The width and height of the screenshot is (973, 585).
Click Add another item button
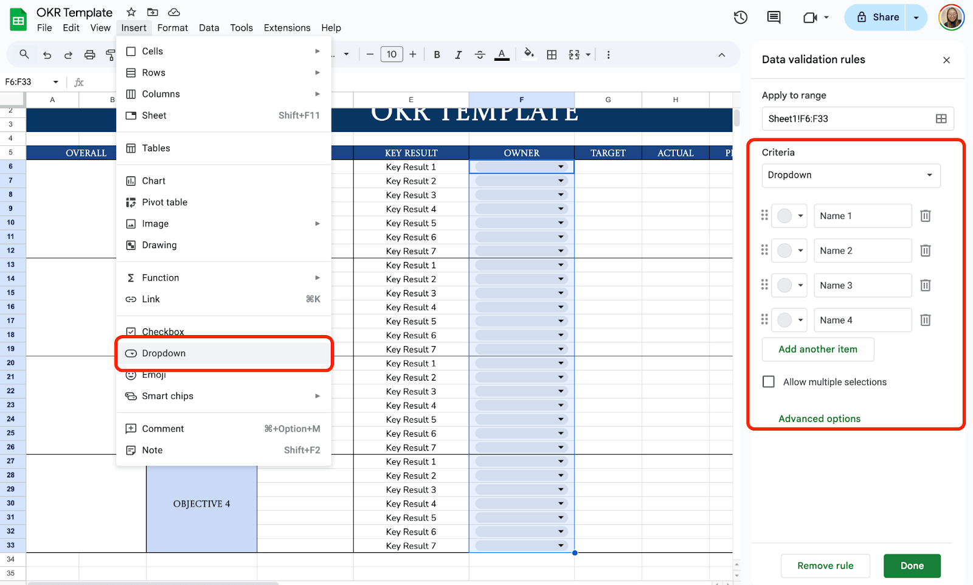pos(817,350)
